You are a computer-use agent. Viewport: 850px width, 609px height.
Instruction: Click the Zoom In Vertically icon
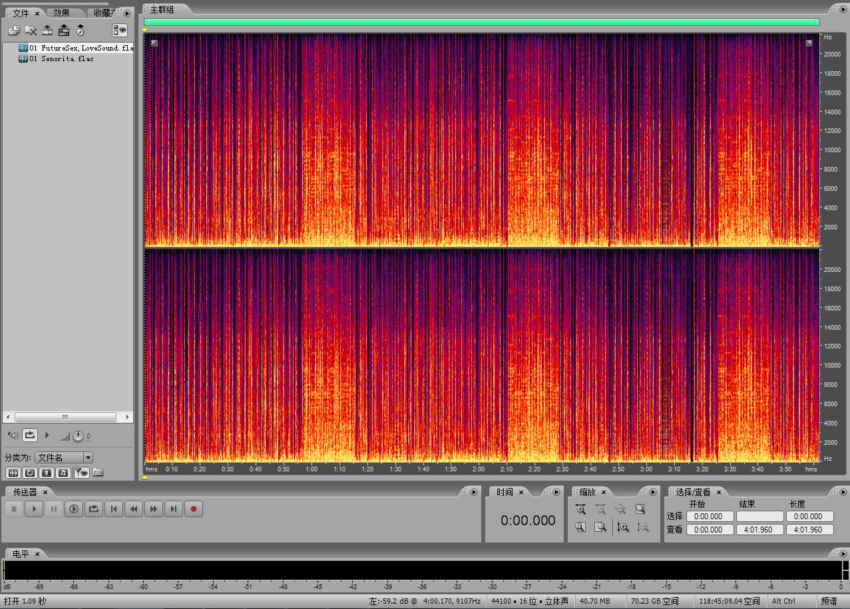click(623, 527)
